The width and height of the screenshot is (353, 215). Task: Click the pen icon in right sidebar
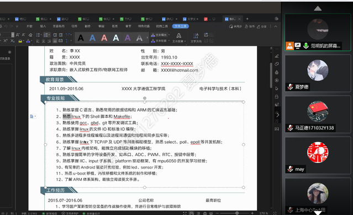pos(277,56)
